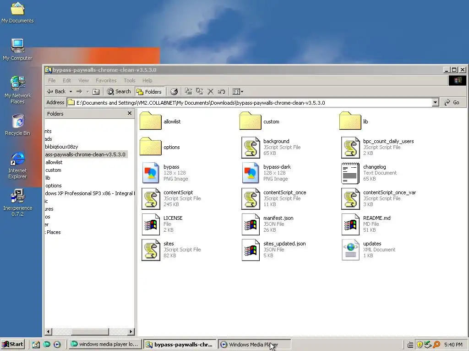This screenshot has width=469, height=351.
Task: Select allowlist in the folder tree
Action: click(54, 162)
